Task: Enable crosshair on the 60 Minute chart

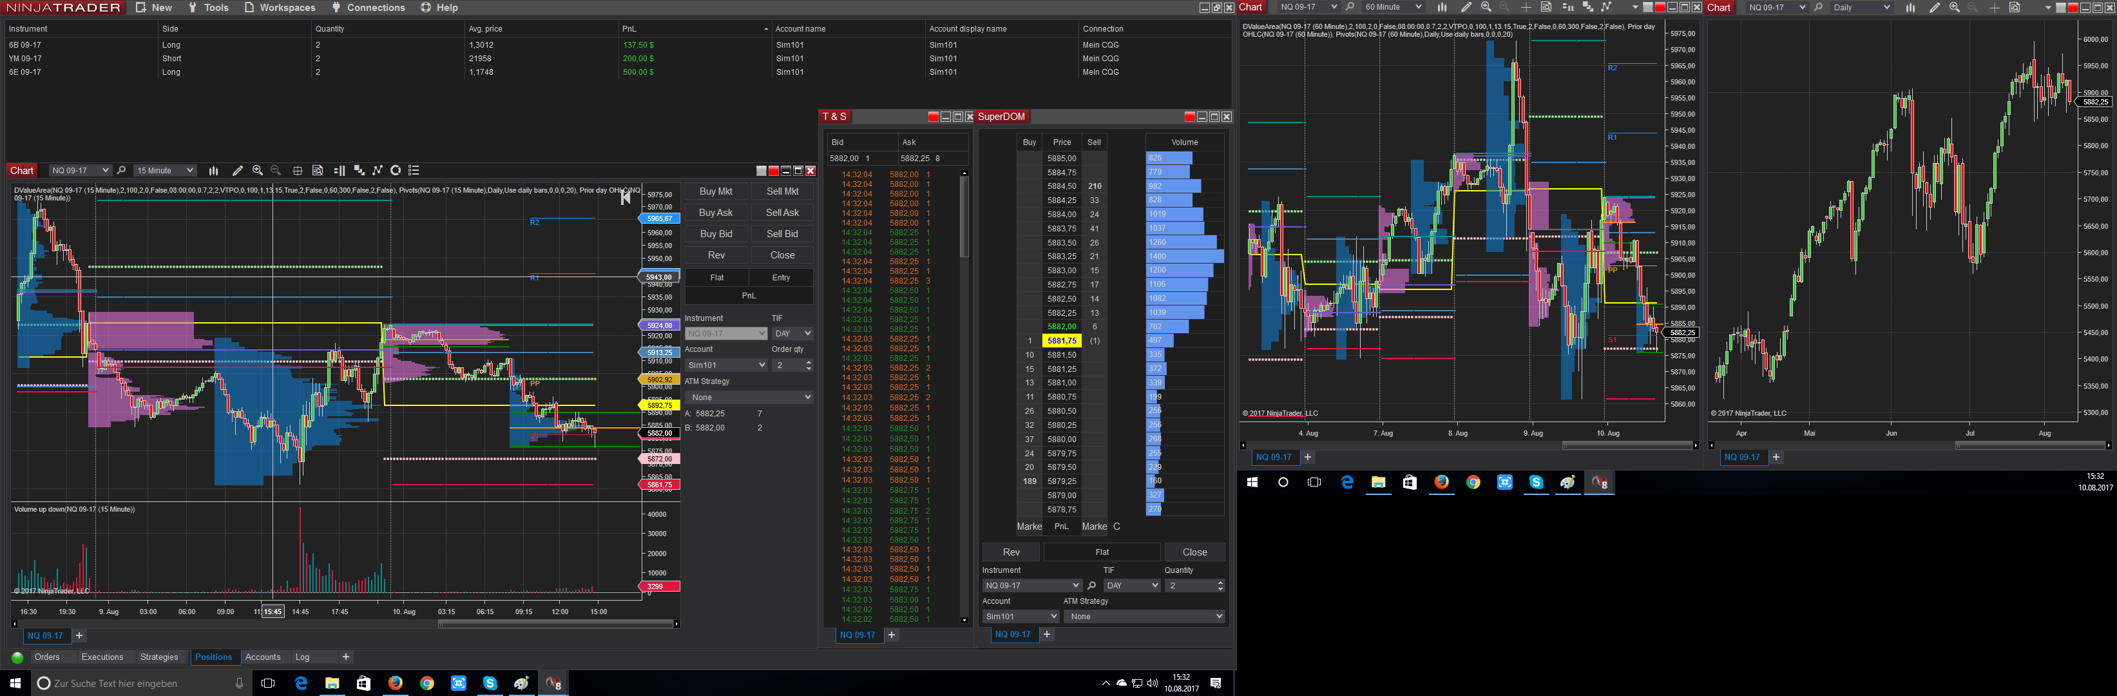Action: pyautogui.click(x=1526, y=7)
